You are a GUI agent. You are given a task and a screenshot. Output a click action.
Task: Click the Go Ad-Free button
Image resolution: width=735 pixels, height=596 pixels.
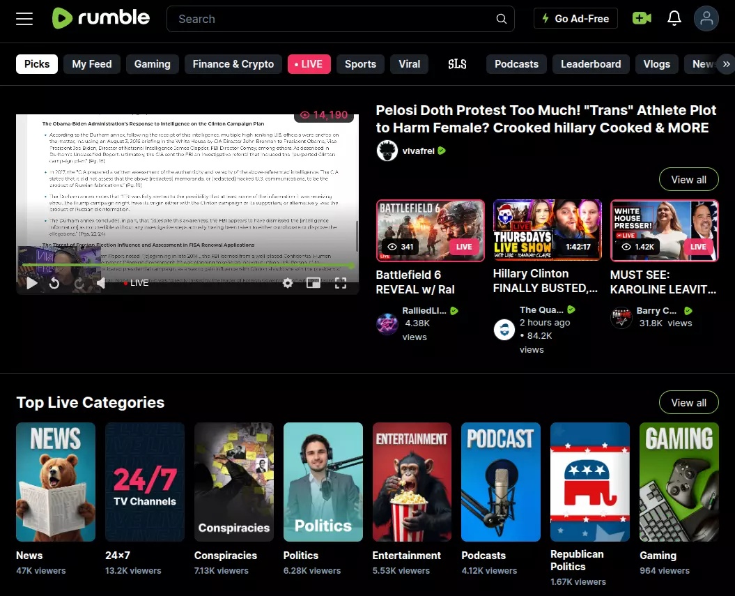click(x=575, y=19)
